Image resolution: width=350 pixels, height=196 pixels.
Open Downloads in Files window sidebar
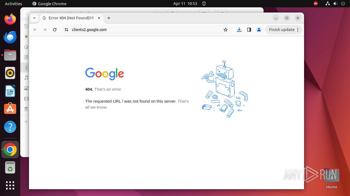[26, 68]
